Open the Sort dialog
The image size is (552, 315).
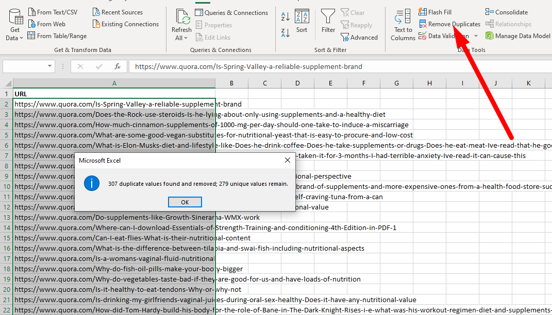[x=302, y=21]
